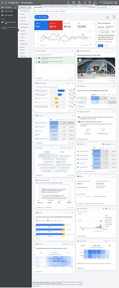Screen dimensions: 119x288
Task: Switch Auction insights to line chart icon
Action: pos(110,209)
